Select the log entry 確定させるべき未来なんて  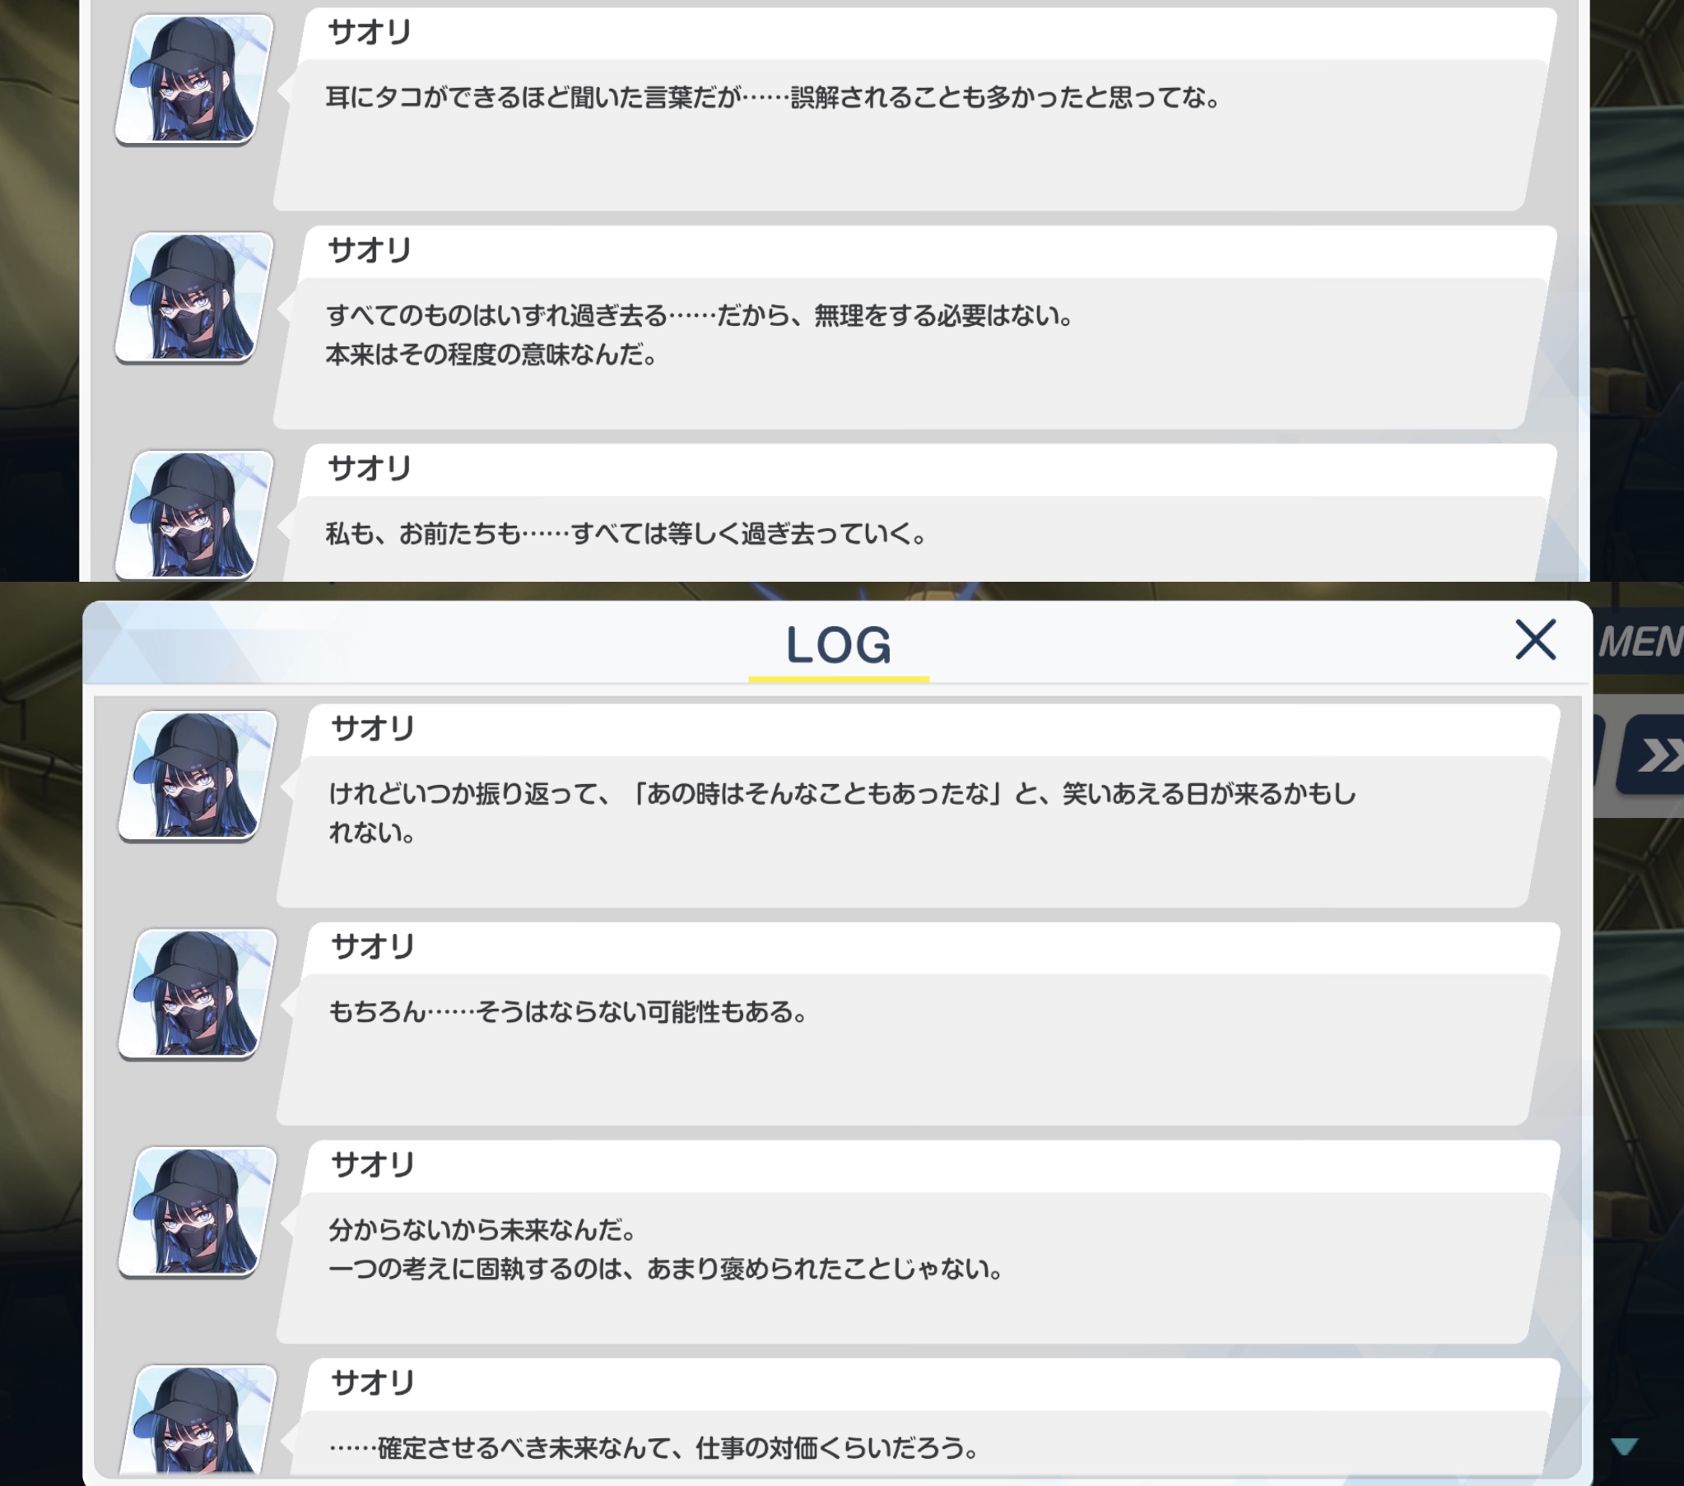click(918, 1418)
